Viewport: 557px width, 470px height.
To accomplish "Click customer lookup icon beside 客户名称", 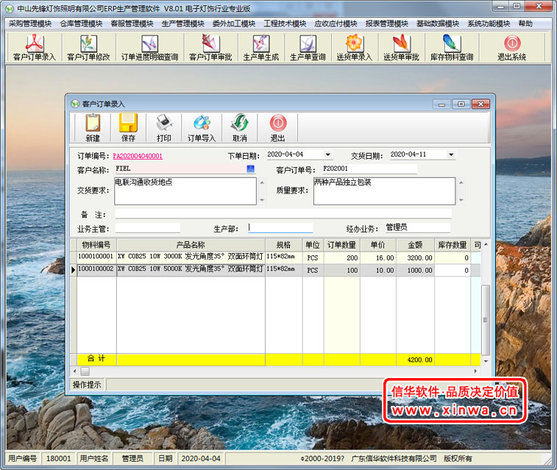I will pos(250,169).
